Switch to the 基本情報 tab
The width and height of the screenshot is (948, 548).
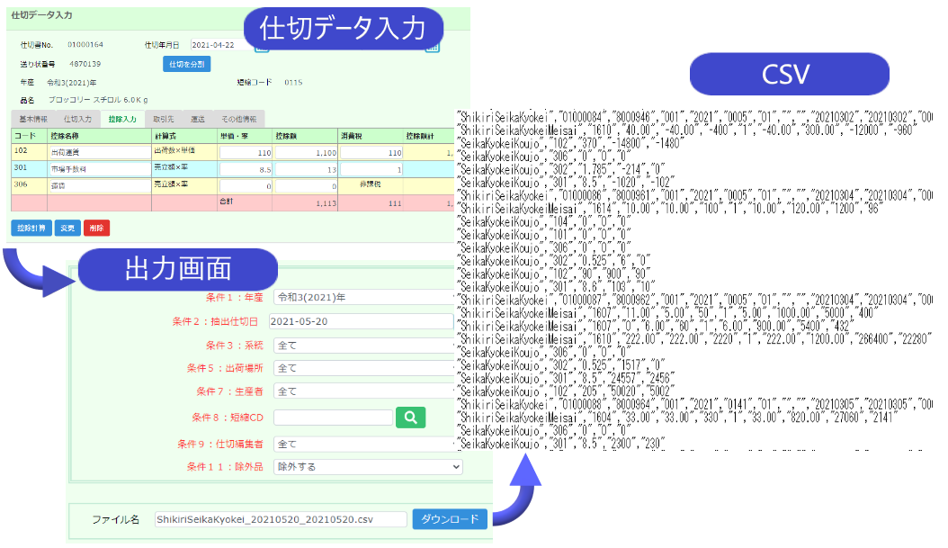pos(33,119)
